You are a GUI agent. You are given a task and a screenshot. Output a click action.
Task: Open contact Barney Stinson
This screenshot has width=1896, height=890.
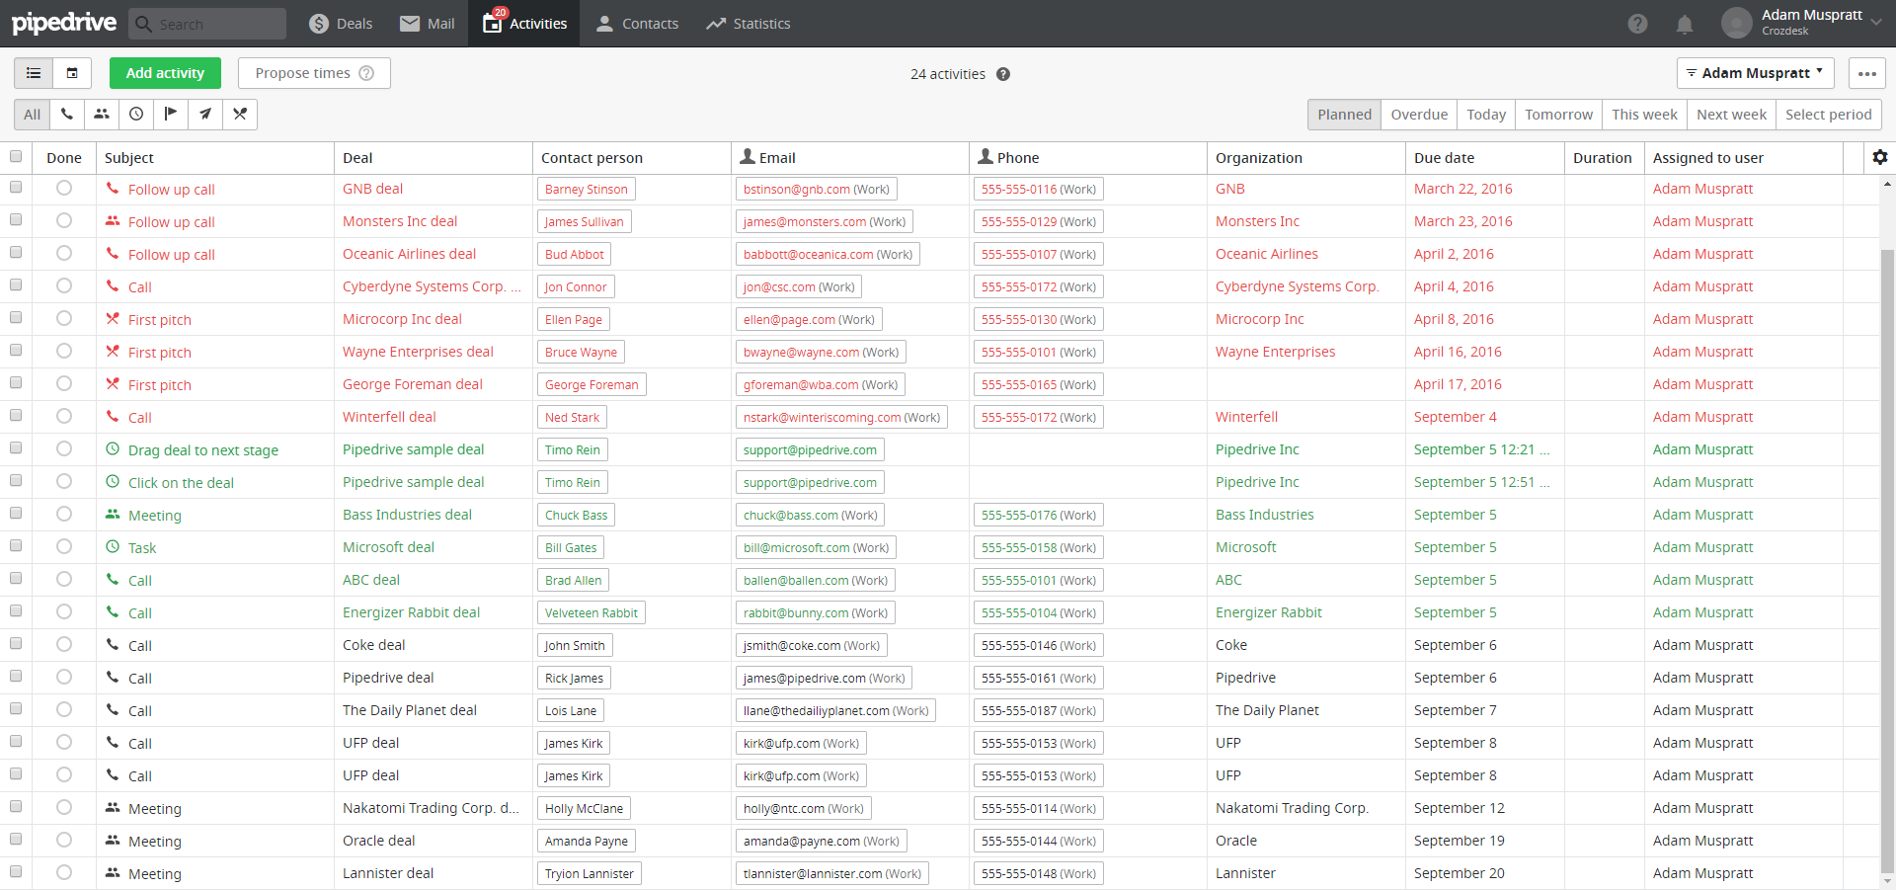[587, 189]
